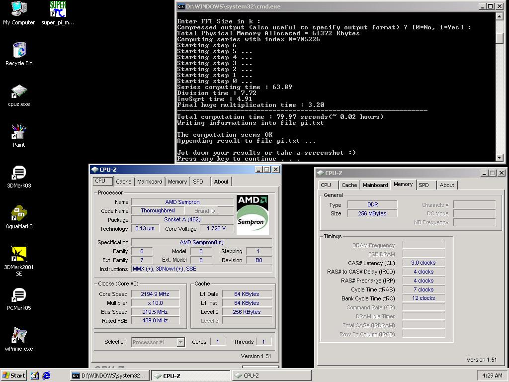The width and height of the screenshot is (509, 382).
Task: Click the Instructions MMX, 3DNow!, SSE field
Action: tap(202, 269)
